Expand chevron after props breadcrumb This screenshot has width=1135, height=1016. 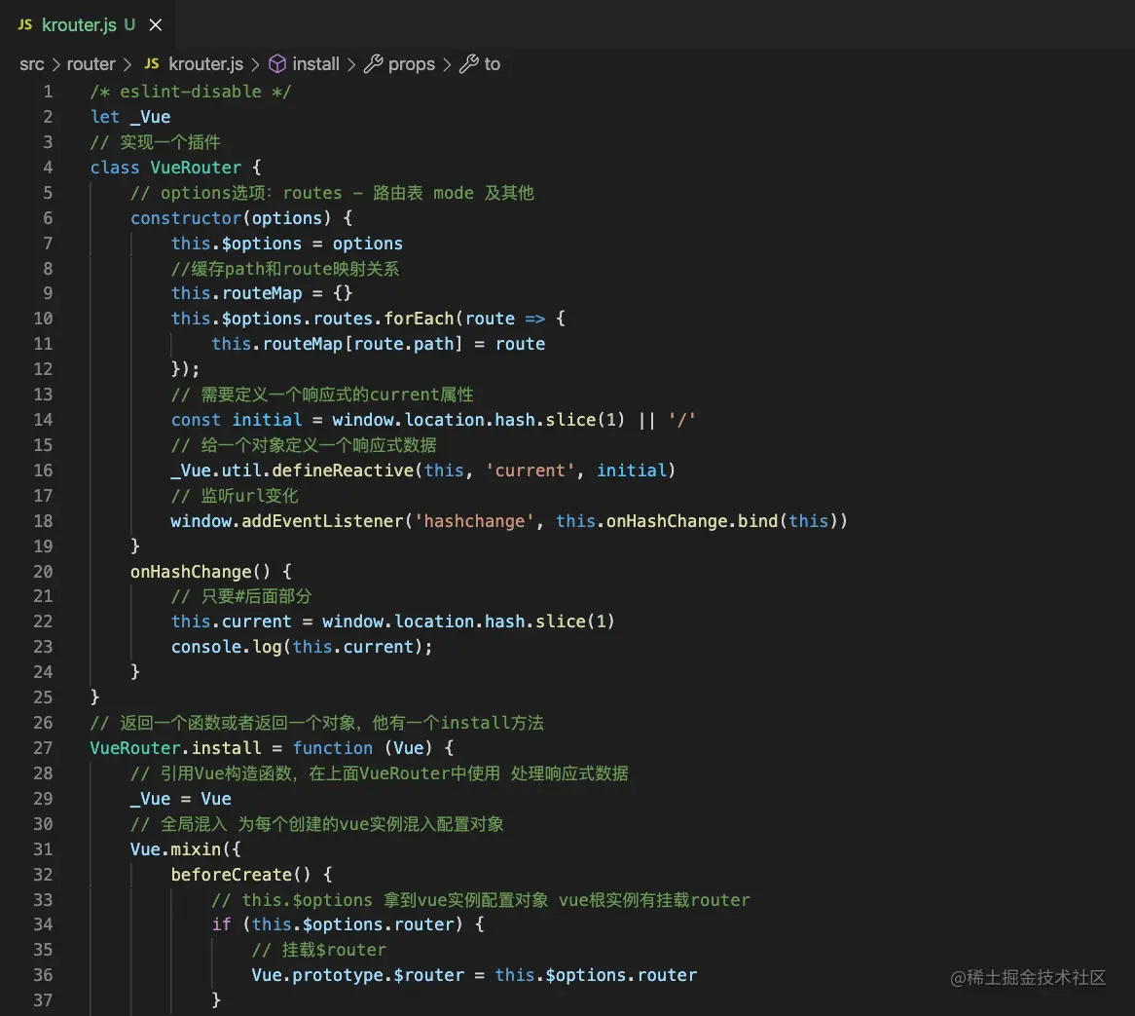(x=448, y=65)
